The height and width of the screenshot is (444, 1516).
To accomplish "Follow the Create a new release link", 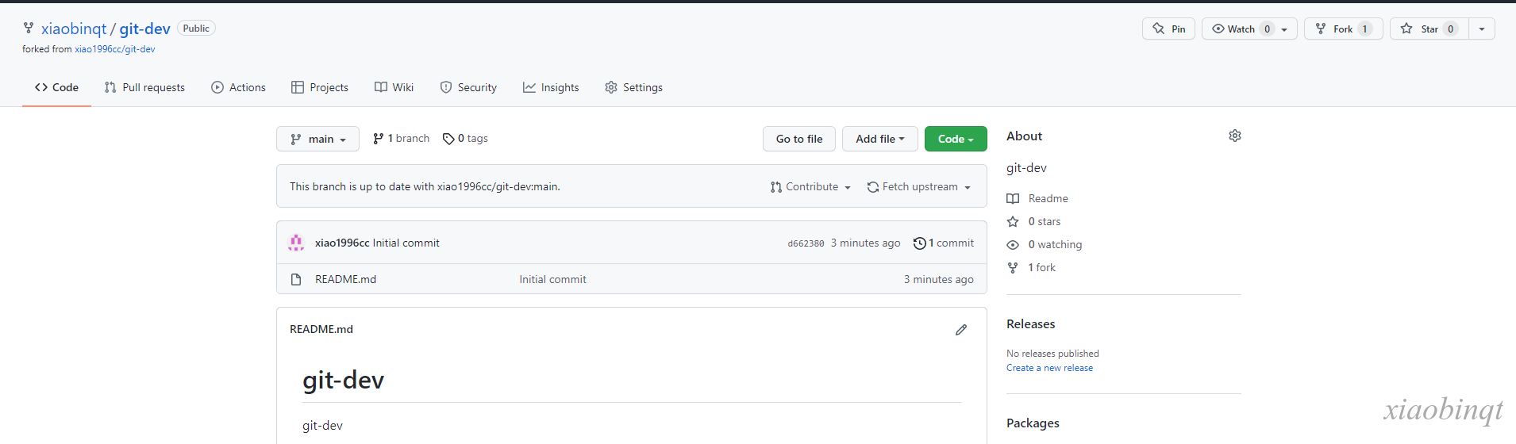I will (1049, 368).
